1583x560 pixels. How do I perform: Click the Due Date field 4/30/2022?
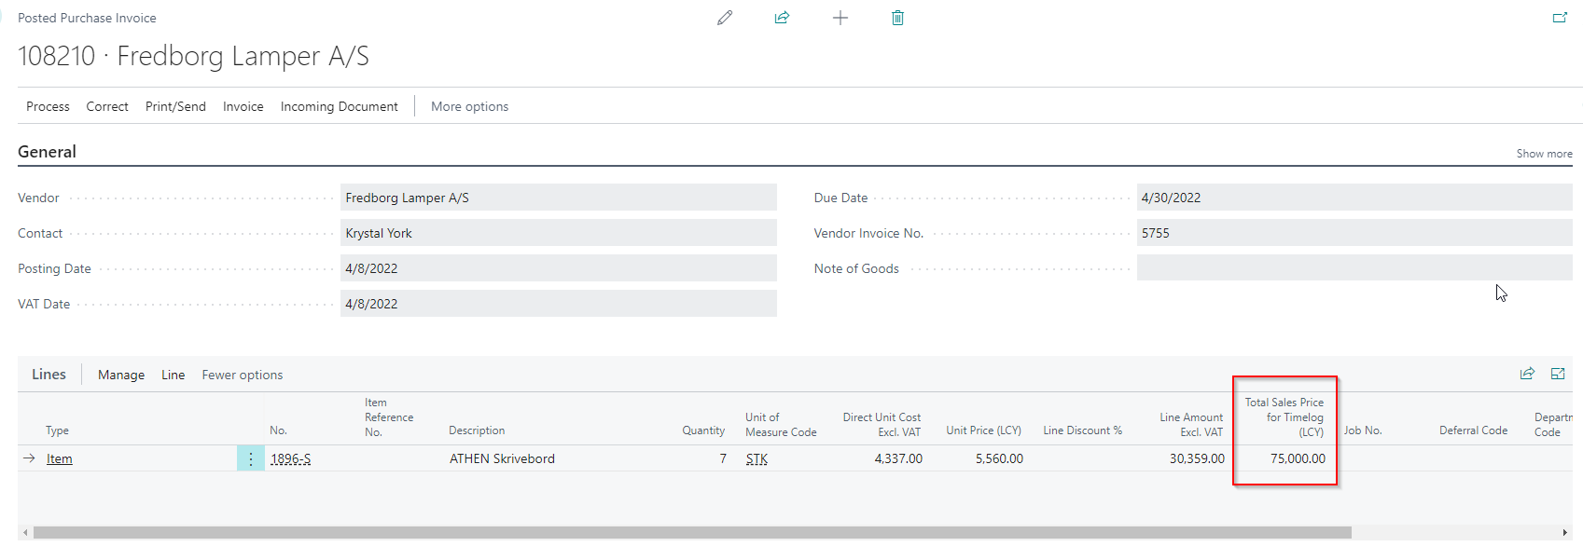pos(1354,198)
